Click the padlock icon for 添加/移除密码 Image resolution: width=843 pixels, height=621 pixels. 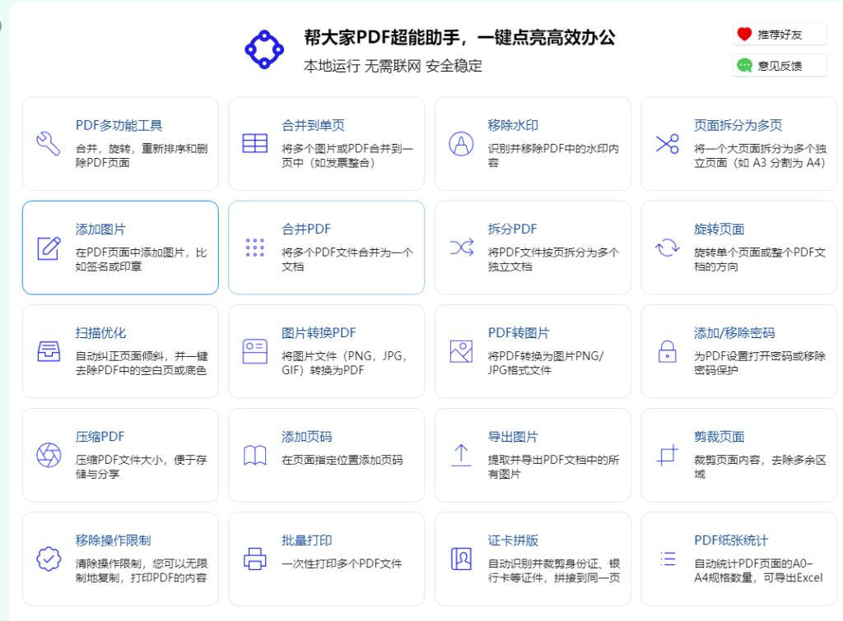click(667, 351)
